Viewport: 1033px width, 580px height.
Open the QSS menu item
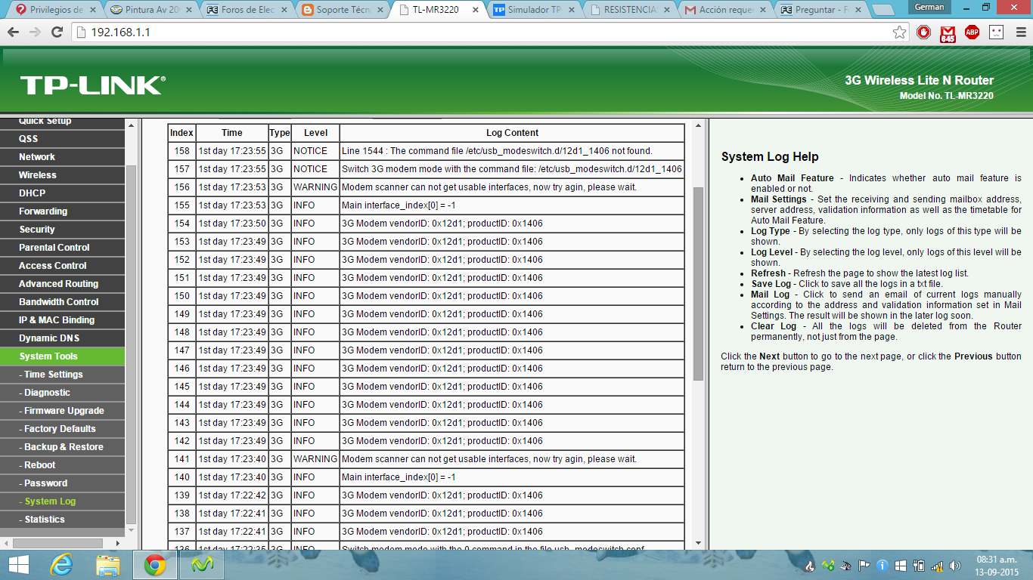tap(62, 139)
